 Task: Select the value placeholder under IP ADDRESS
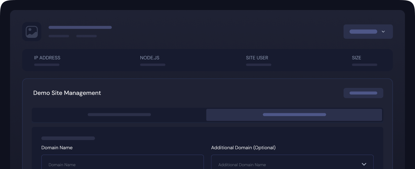coord(47,65)
